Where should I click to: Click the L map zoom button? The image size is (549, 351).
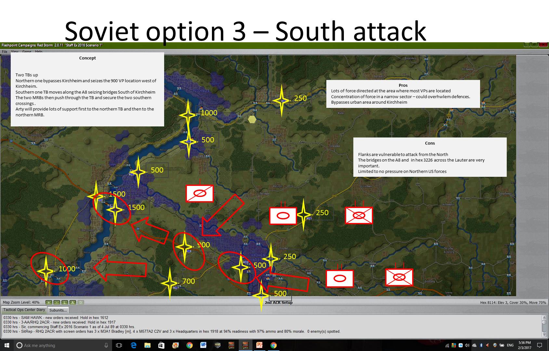point(64,302)
